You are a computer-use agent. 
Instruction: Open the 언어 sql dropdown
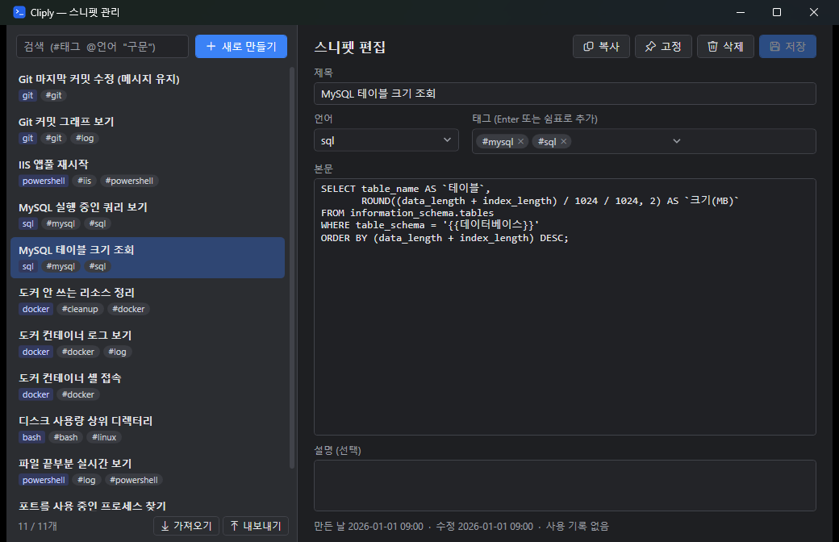pyautogui.click(x=386, y=140)
